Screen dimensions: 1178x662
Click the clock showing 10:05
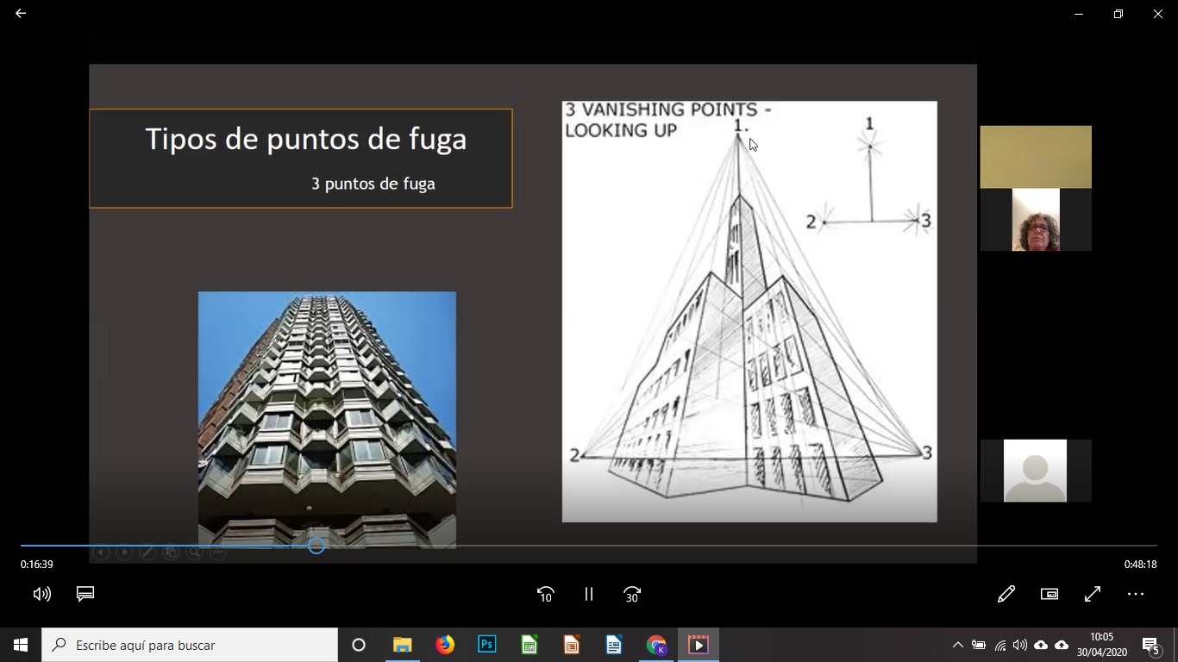pyautogui.click(x=1101, y=645)
